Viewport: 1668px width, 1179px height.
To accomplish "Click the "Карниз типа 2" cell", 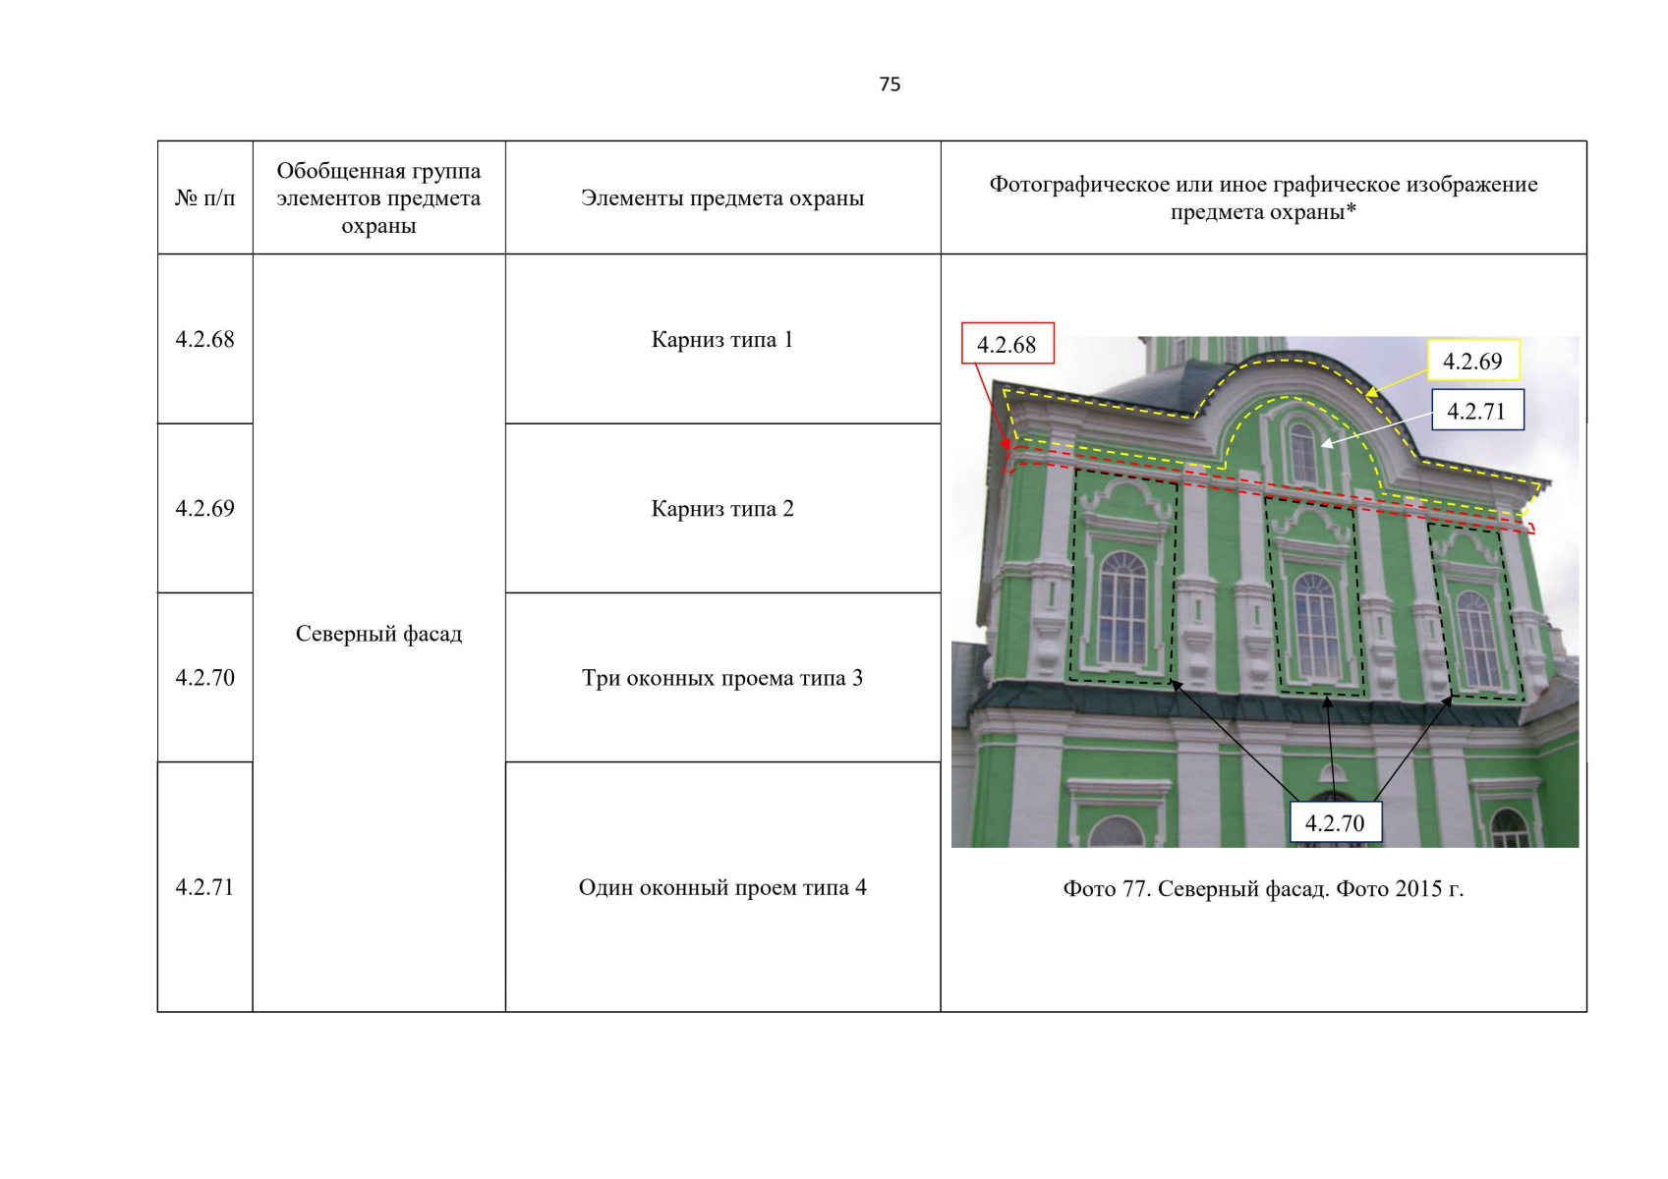I will click(x=722, y=508).
